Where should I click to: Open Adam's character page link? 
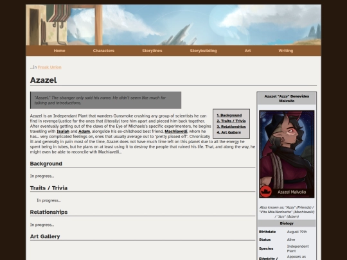tap(84, 132)
